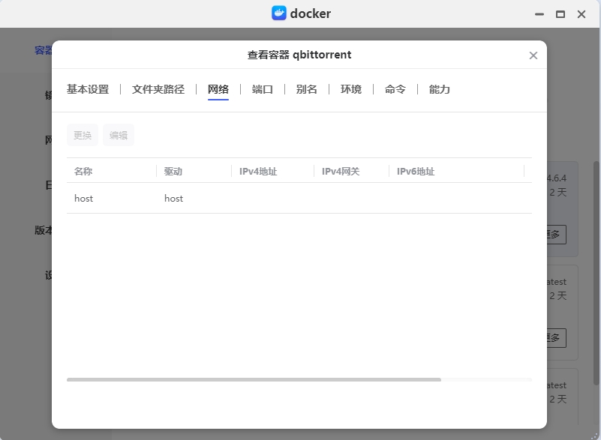Screen dimensions: 601x440
Task: Switch to the 基本设置 tab
Action: [x=88, y=89]
